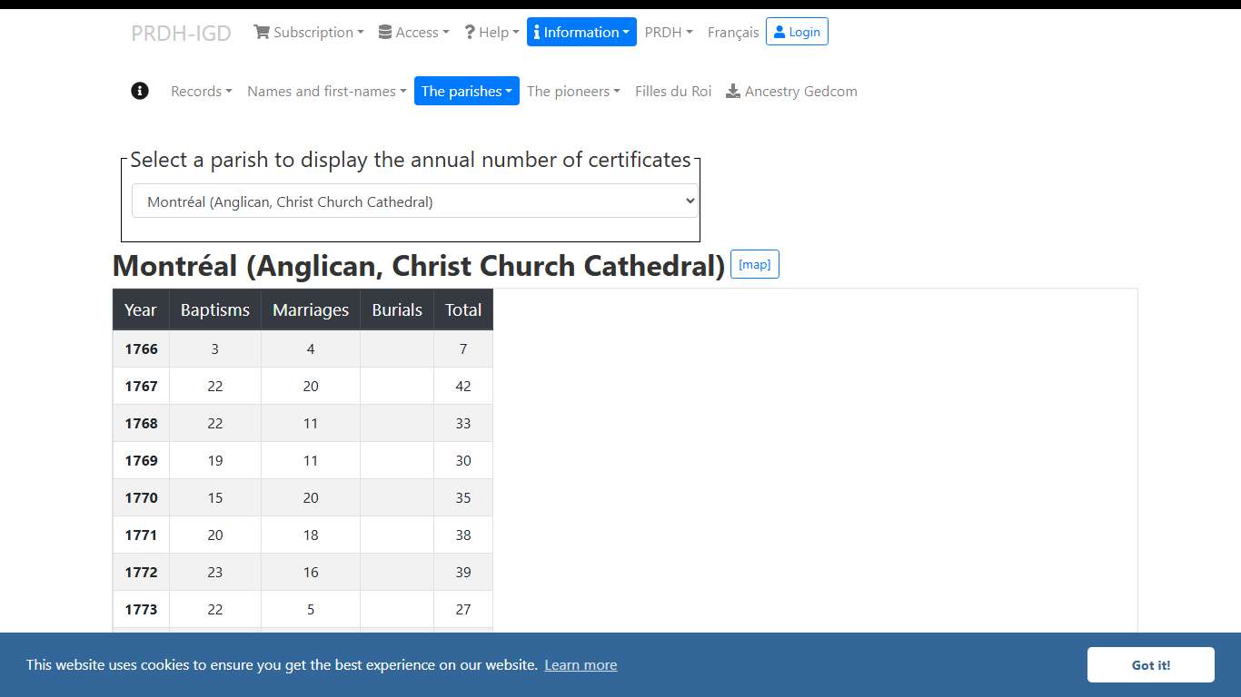1241x697 pixels.
Task: Open The parishes menu
Action: [466, 91]
